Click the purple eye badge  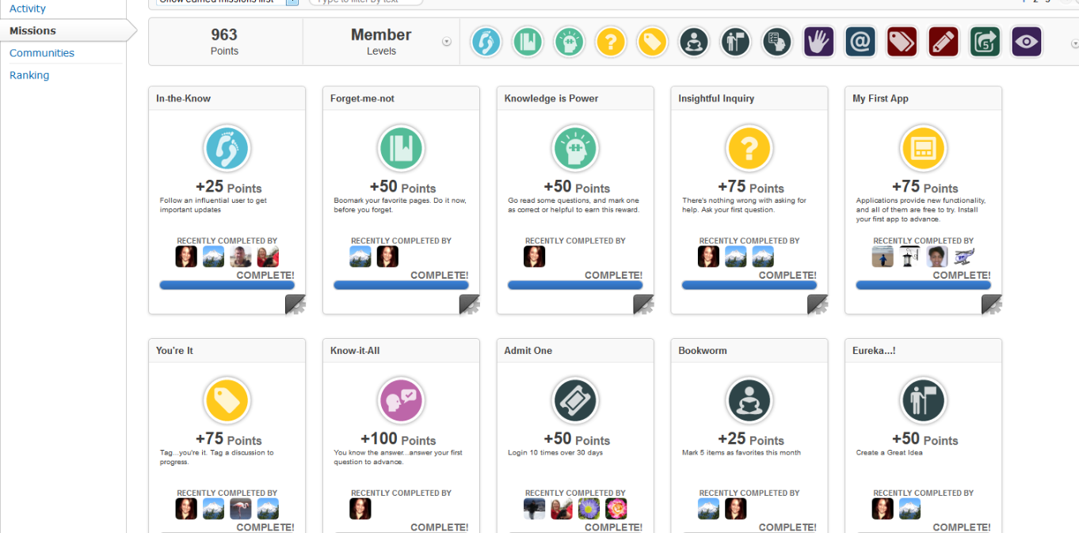coord(1027,42)
